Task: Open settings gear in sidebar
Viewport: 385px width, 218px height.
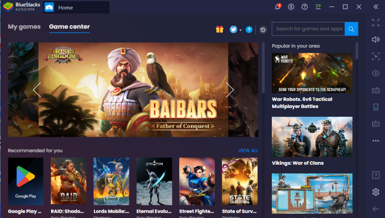Action: 376,192
